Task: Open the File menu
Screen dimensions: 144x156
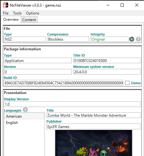Action: coord(6,13)
